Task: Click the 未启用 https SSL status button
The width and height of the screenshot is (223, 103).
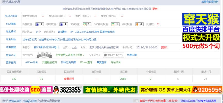Action: pos(114,55)
